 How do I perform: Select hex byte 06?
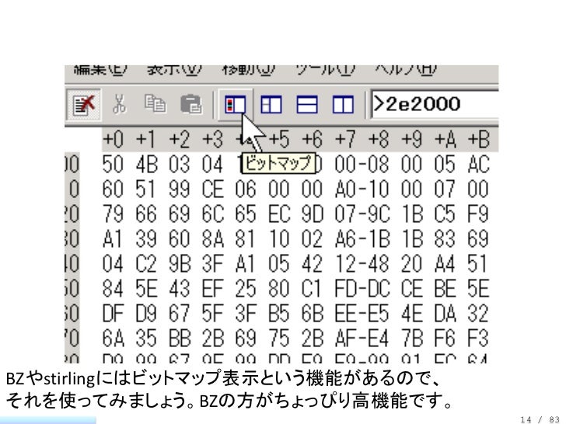tap(246, 189)
